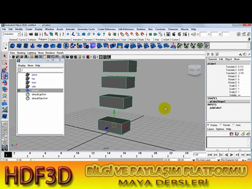
Task: Click the checkered UV planar mapping shelf icon
Action: [x=180, y=46]
